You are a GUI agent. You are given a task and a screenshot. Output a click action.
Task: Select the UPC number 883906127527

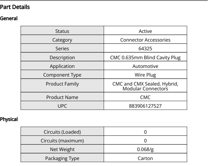(145, 106)
